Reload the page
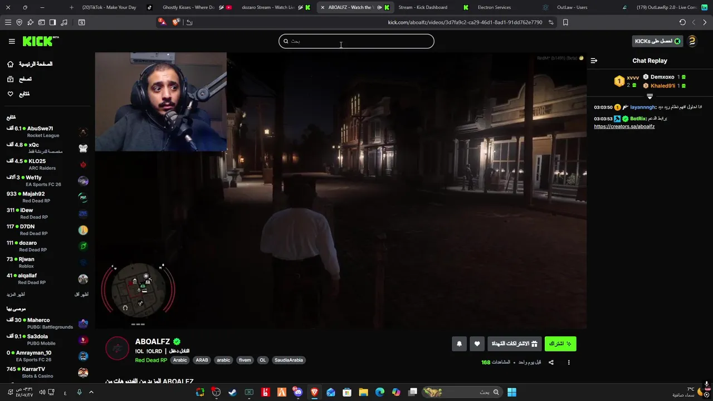The width and height of the screenshot is (713, 401). point(682,22)
